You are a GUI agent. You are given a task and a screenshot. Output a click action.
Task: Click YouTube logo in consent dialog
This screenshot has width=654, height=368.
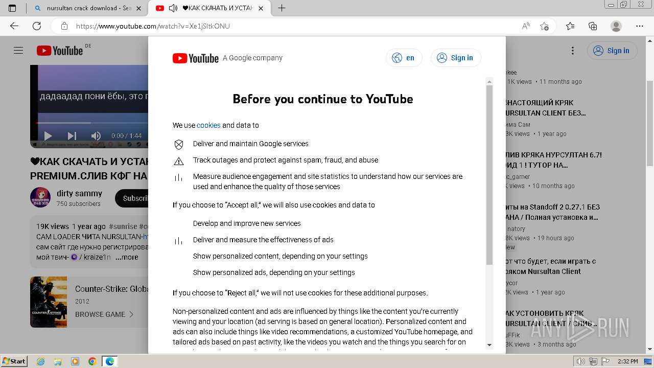[196, 58]
